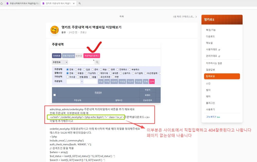The image size is (257, 162).
Task: Click the 지난주 date range button
Action: (x=131, y=81)
